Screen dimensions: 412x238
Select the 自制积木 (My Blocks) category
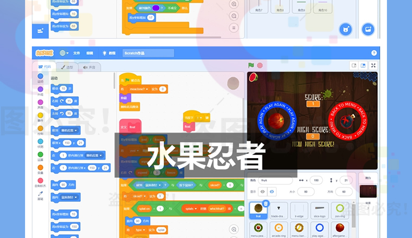(40, 183)
